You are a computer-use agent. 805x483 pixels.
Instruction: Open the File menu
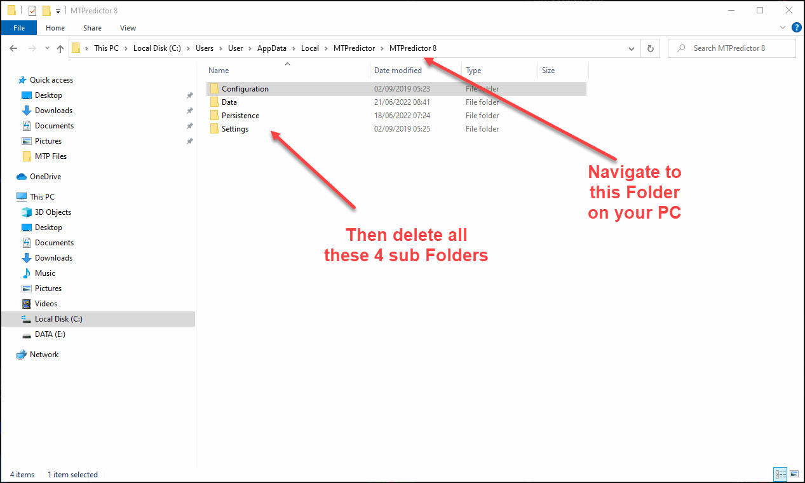click(x=19, y=28)
